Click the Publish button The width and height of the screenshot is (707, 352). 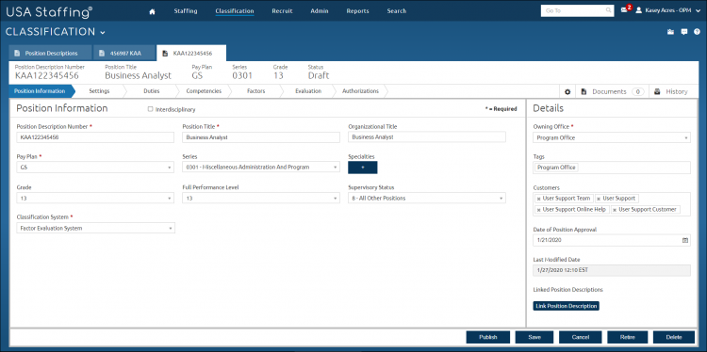click(488, 337)
